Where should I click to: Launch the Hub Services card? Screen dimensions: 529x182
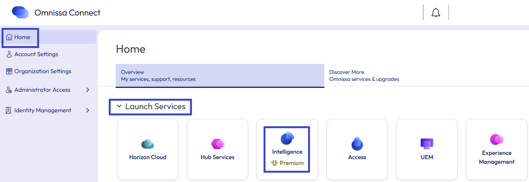point(217,149)
